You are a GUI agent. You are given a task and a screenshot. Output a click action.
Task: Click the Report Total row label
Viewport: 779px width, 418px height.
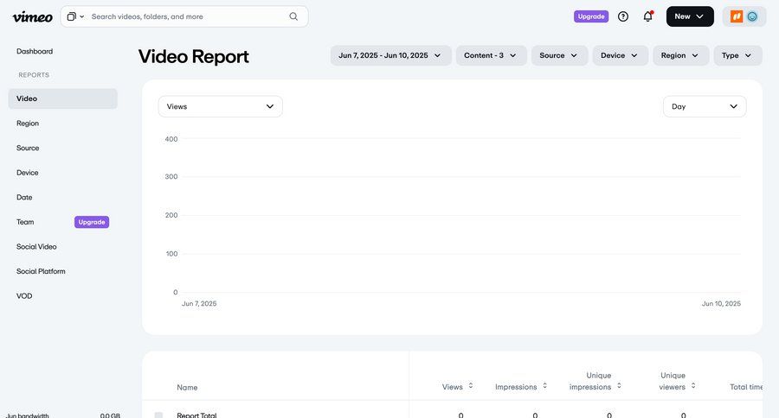click(196, 415)
